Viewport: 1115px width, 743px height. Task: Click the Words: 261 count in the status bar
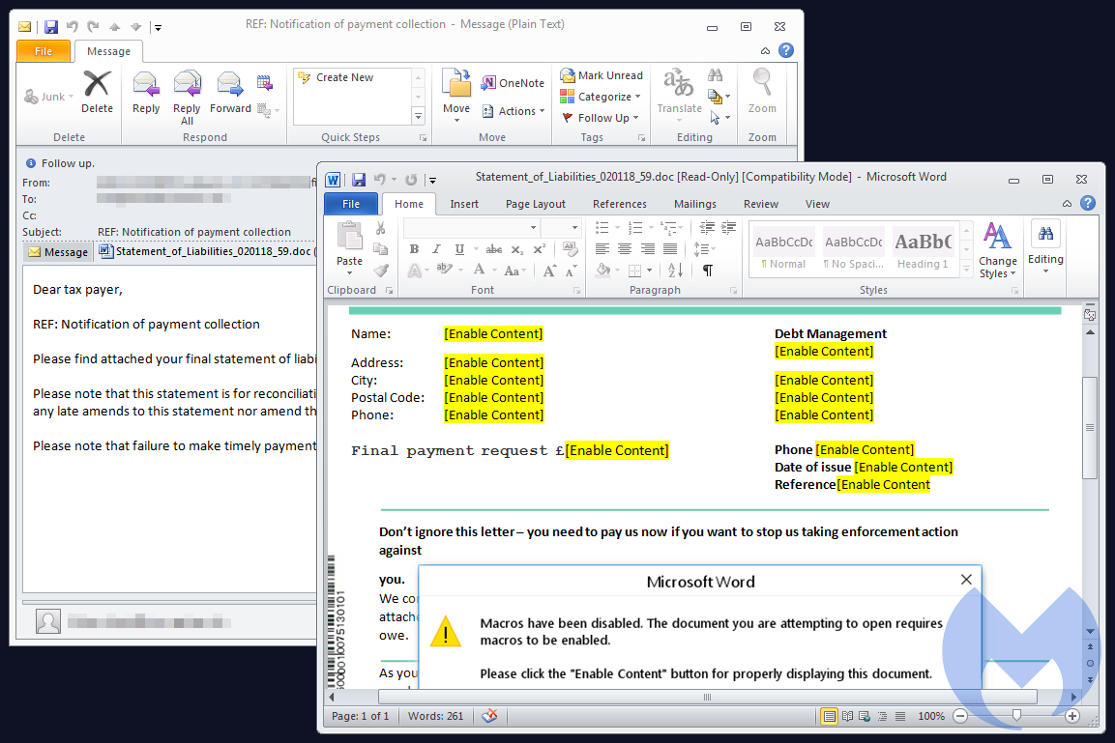(x=435, y=716)
